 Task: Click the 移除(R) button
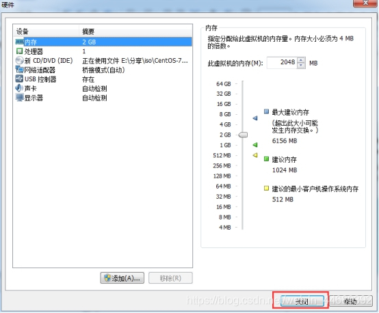click(170, 278)
